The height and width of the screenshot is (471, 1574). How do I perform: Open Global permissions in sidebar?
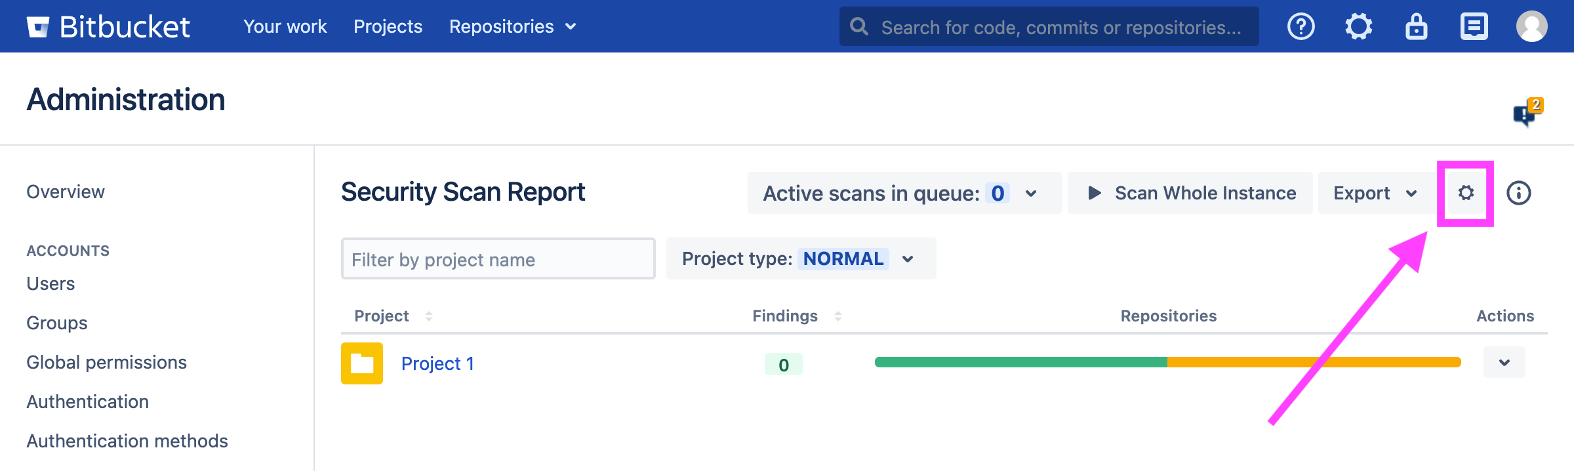pos(107,362)
